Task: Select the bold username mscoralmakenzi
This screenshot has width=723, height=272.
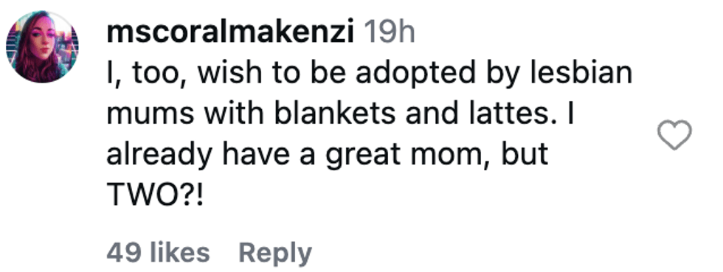Action: point(229,32)
